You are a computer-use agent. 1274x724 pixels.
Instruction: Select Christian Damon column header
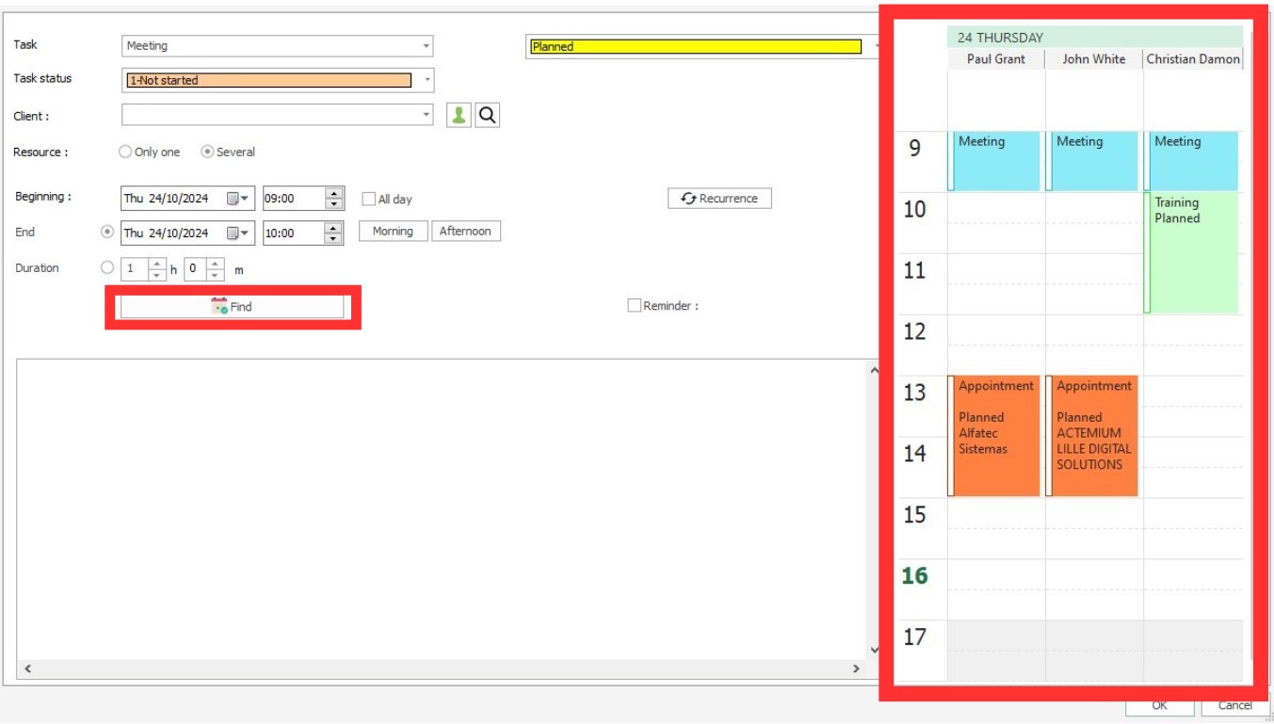pos(1193,58)
